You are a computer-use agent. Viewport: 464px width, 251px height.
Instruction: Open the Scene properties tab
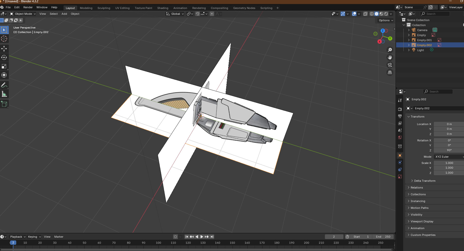(x=400, y=130)
